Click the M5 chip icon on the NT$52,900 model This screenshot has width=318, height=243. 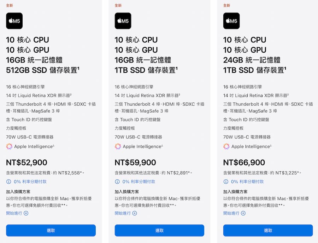click(x=14, y=21)
